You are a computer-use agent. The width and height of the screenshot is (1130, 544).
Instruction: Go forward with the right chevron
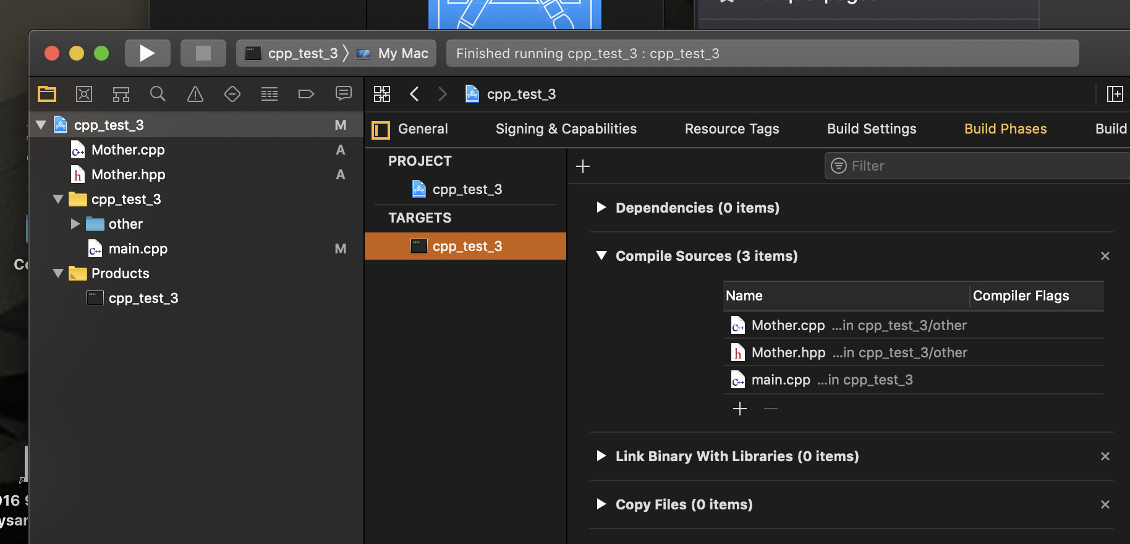click(x=443, y=94)
